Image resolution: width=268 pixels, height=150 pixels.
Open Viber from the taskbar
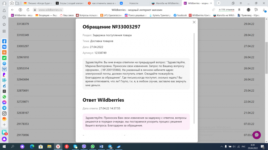pos(84,147)
